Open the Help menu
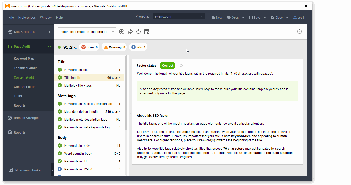 tap(59, 18)
